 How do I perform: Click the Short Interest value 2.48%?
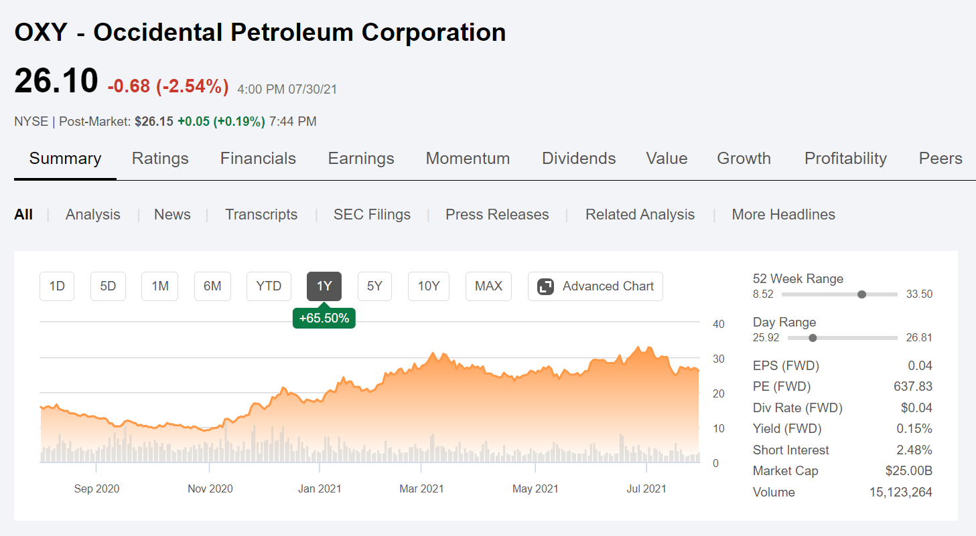point(915,450)
